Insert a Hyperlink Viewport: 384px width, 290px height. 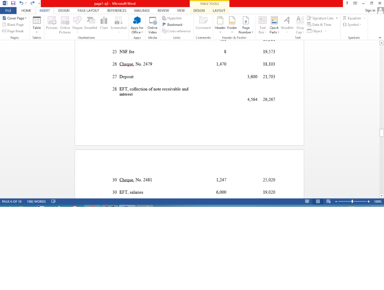(x=172, y=18)
